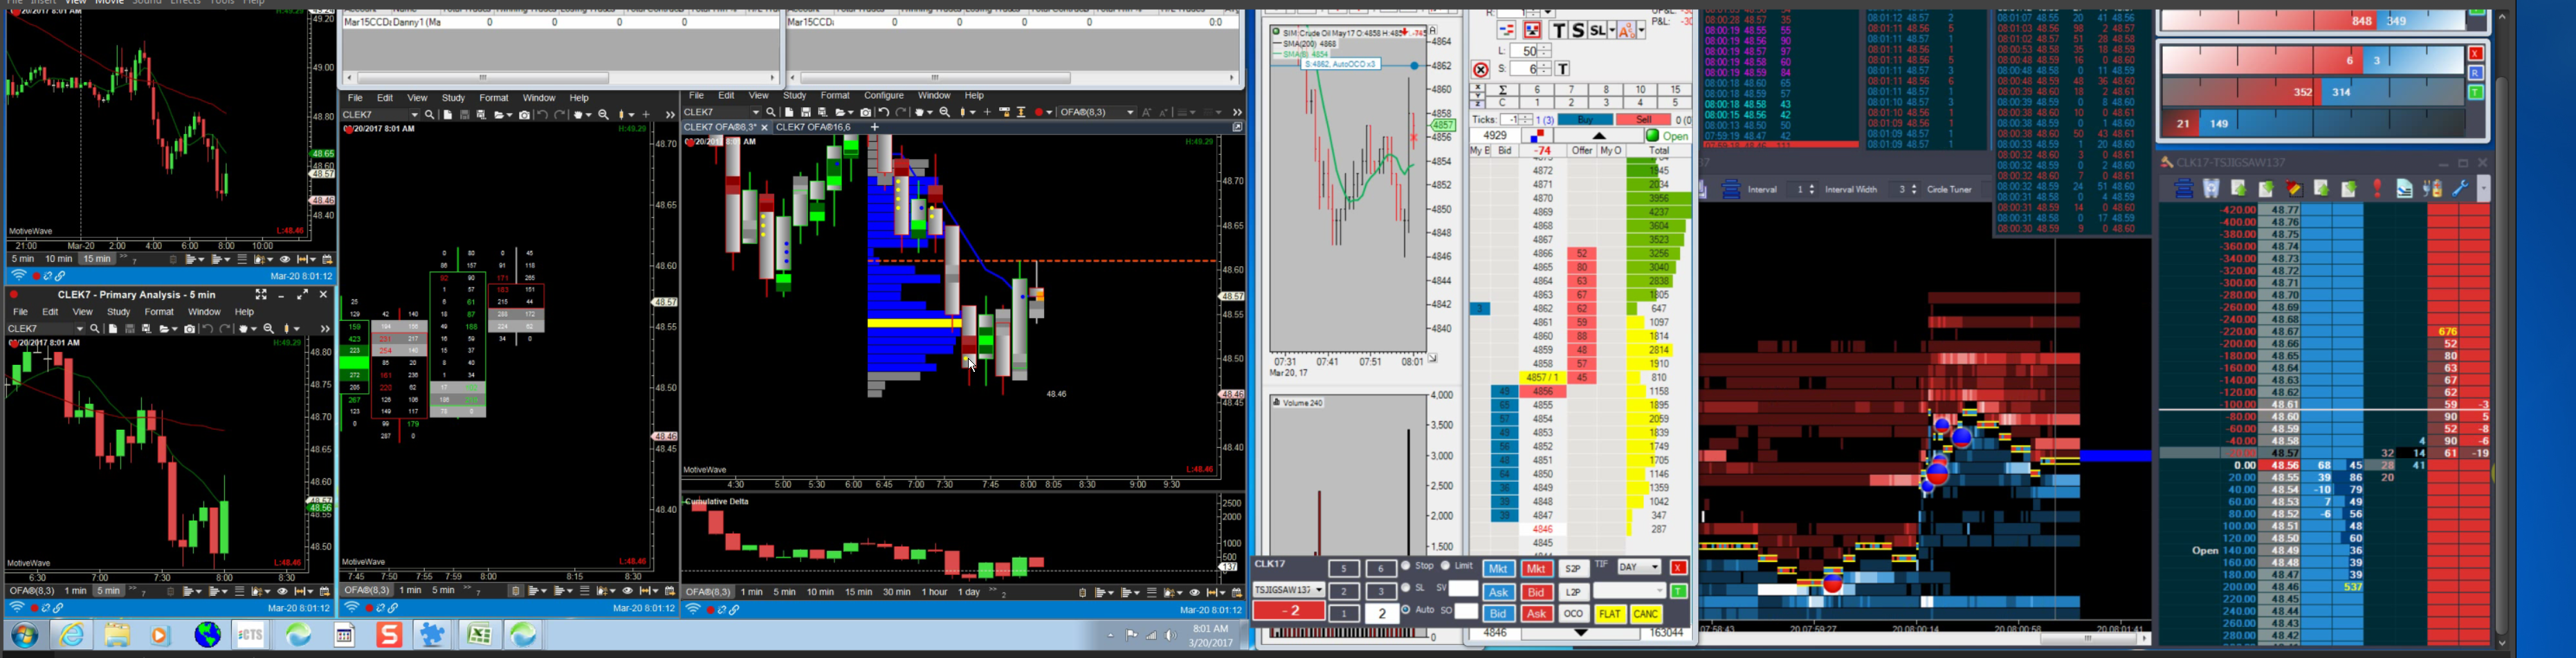Click the large T button above the L field

click(1559, 31)
